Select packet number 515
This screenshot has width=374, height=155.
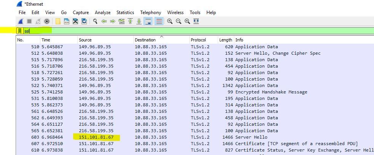[x=195, y=60]
